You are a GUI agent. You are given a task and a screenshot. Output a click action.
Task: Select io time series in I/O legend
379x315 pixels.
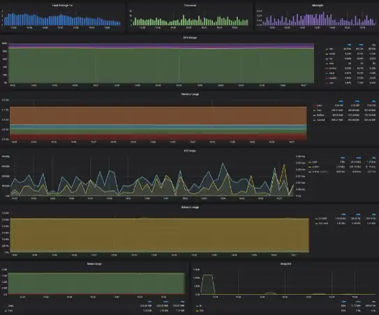(320, 172)
